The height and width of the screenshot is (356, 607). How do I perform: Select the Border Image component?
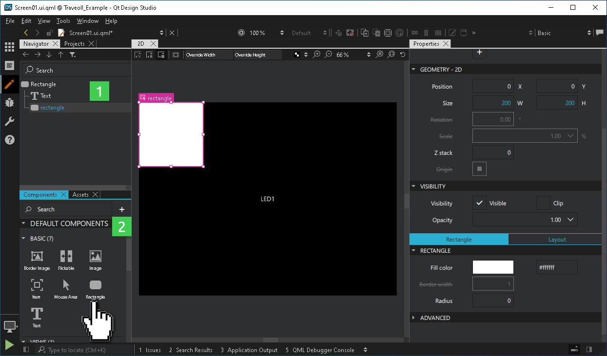click(37, 258)
